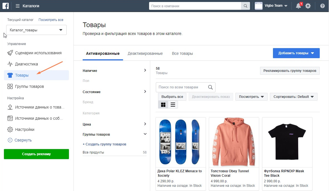
Task: Click + Создать группу товаров link
Action: coord(104,144)
